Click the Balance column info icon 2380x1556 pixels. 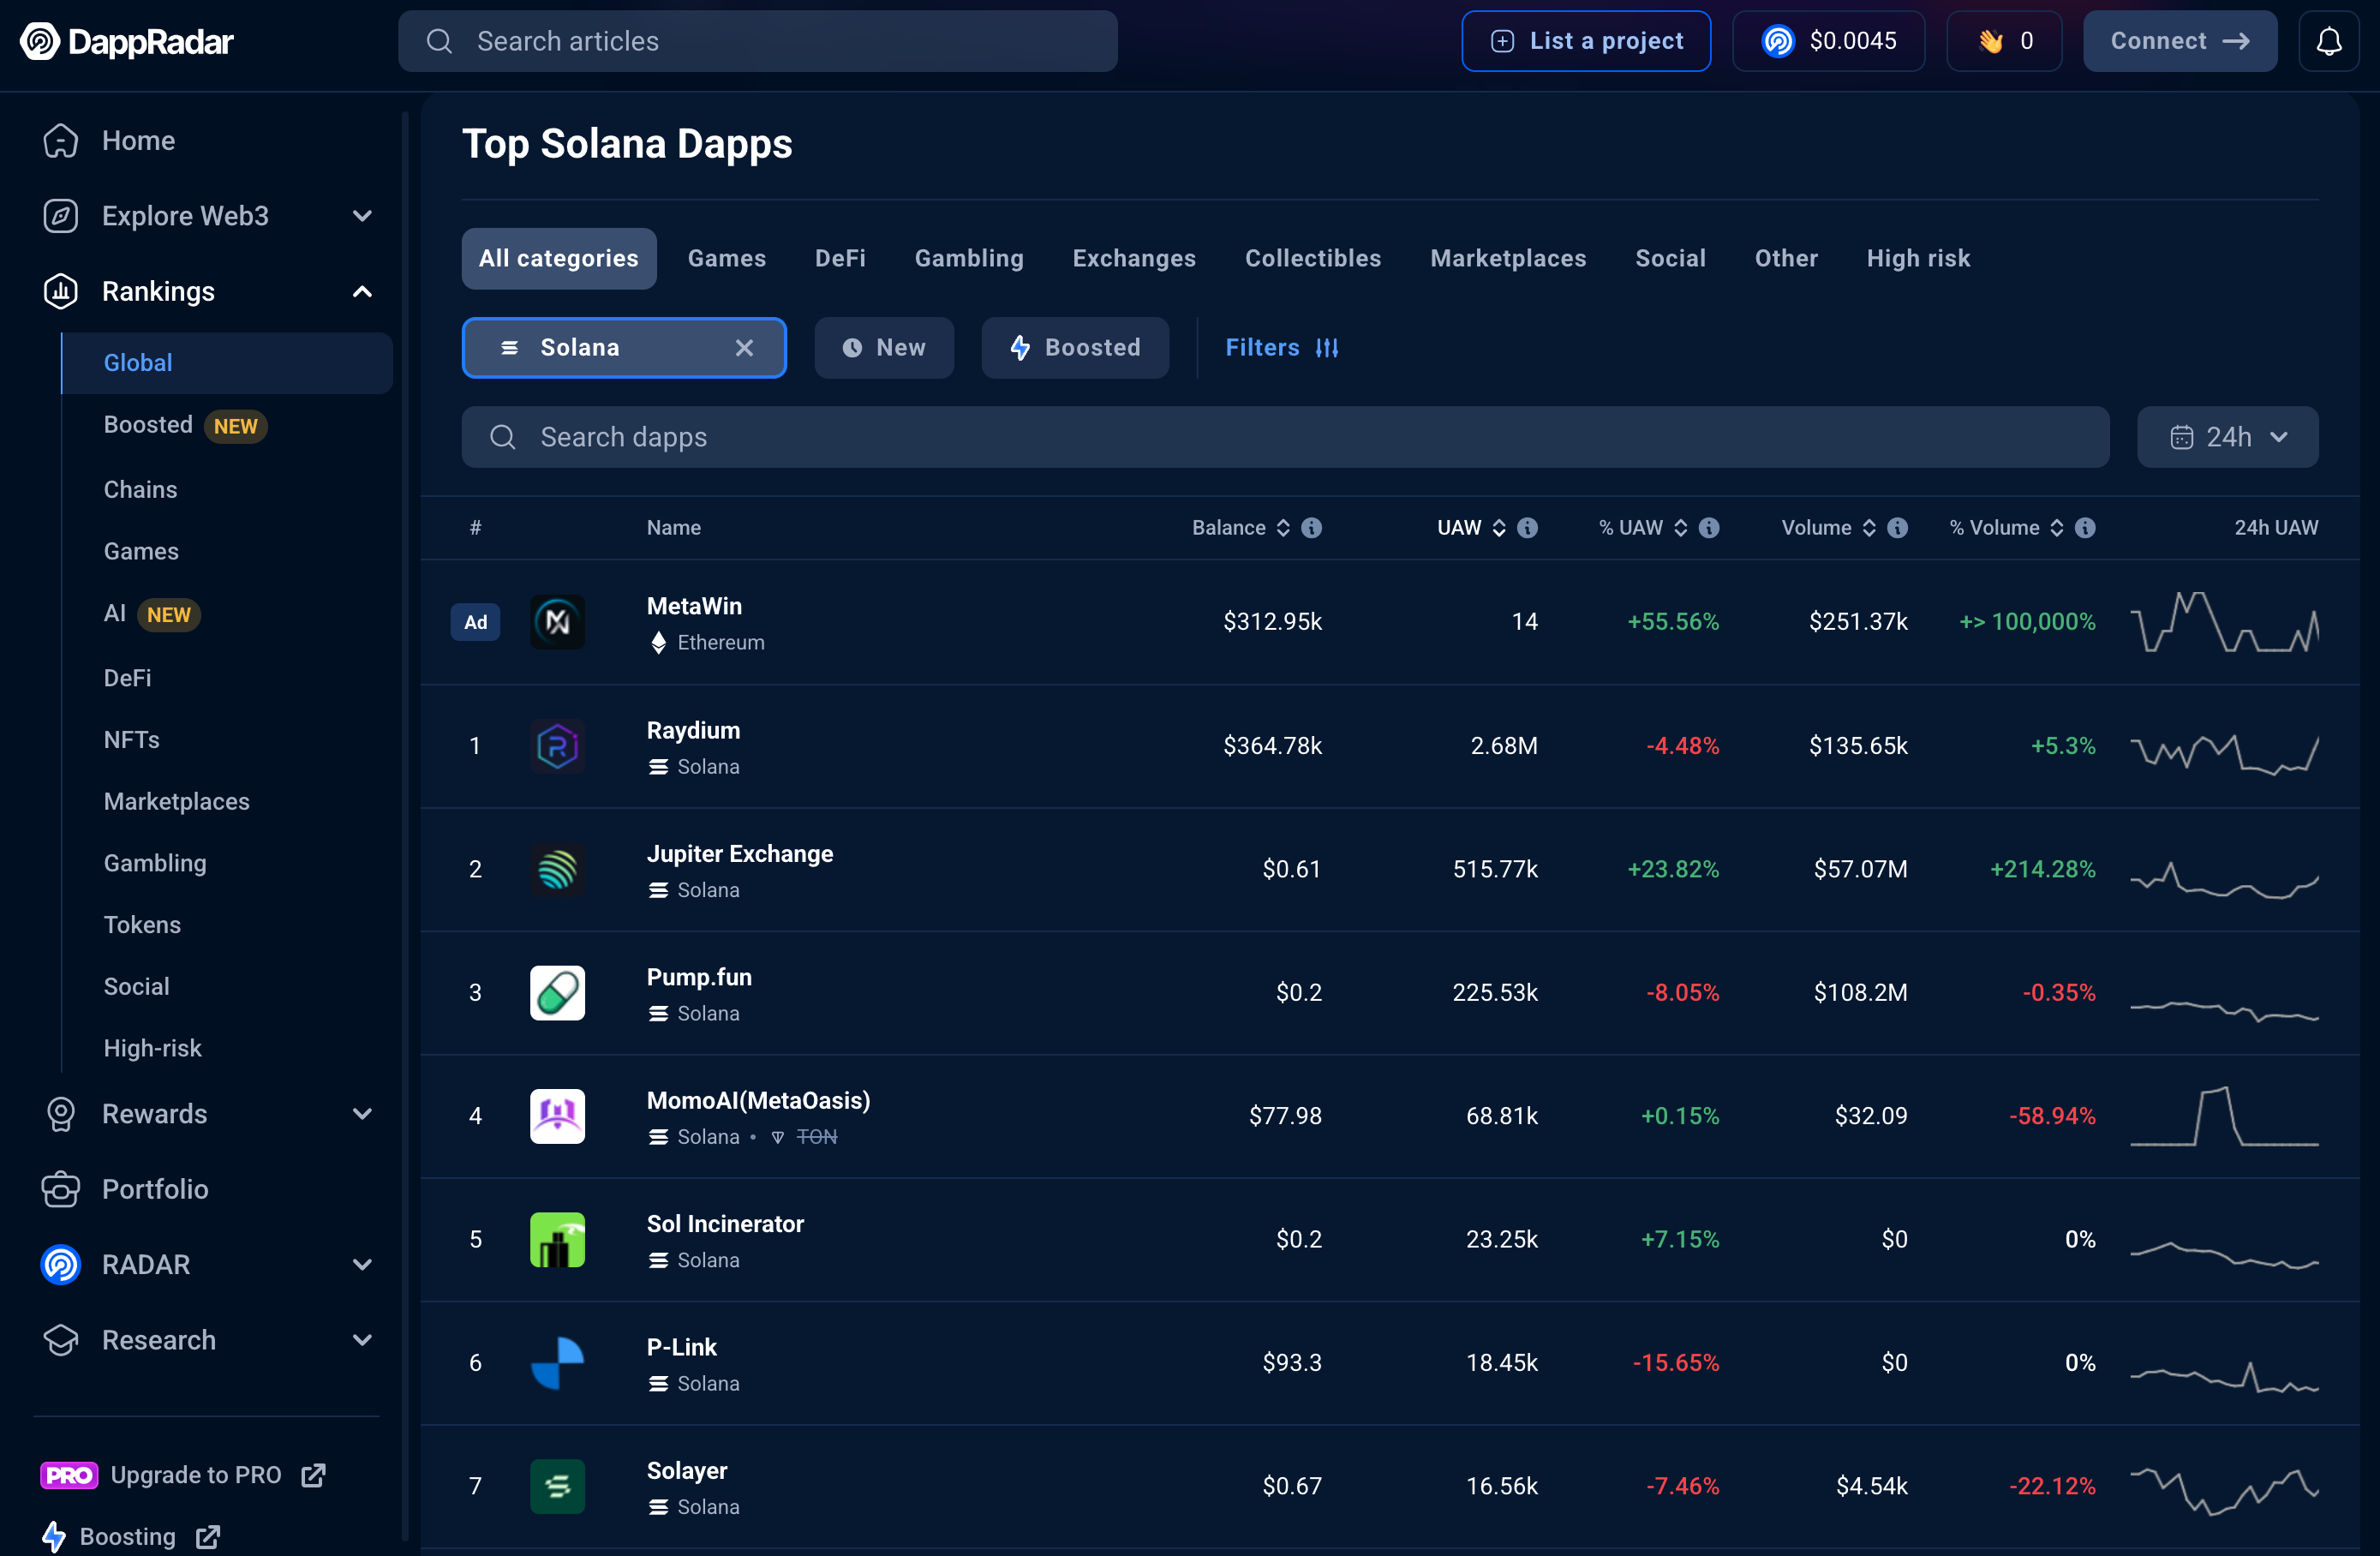point(1312,528)
